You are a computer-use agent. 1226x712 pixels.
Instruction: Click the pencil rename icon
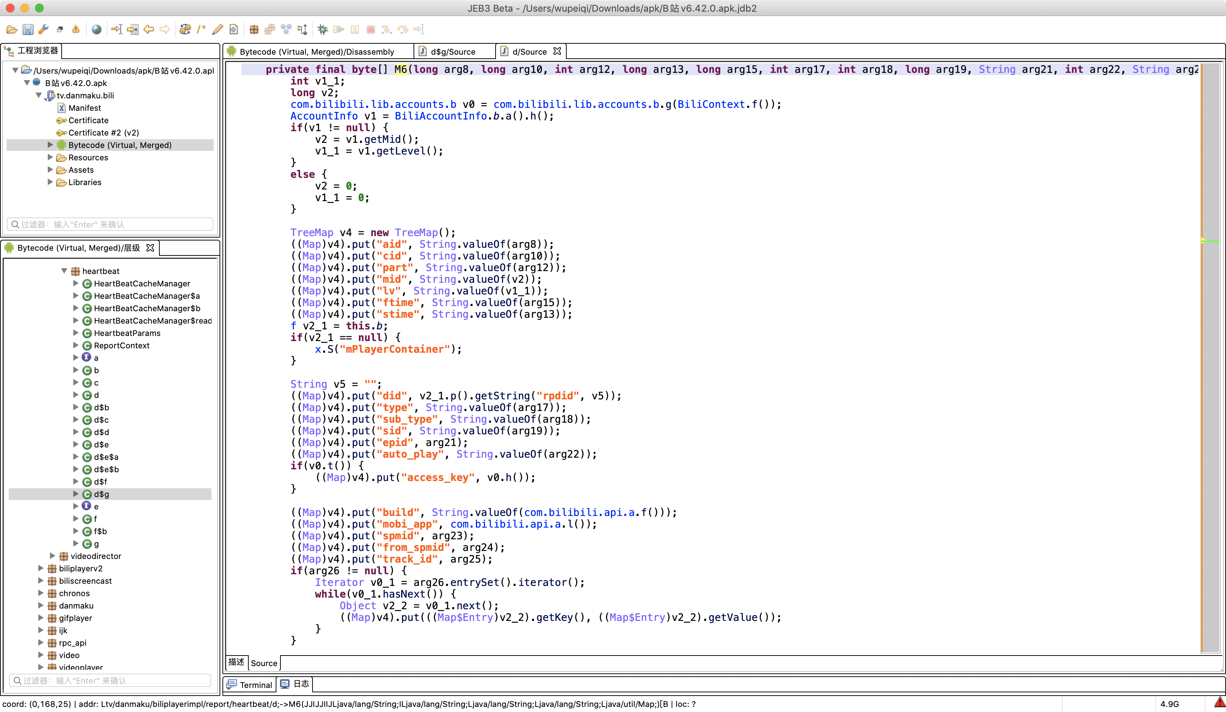[217, 30]
